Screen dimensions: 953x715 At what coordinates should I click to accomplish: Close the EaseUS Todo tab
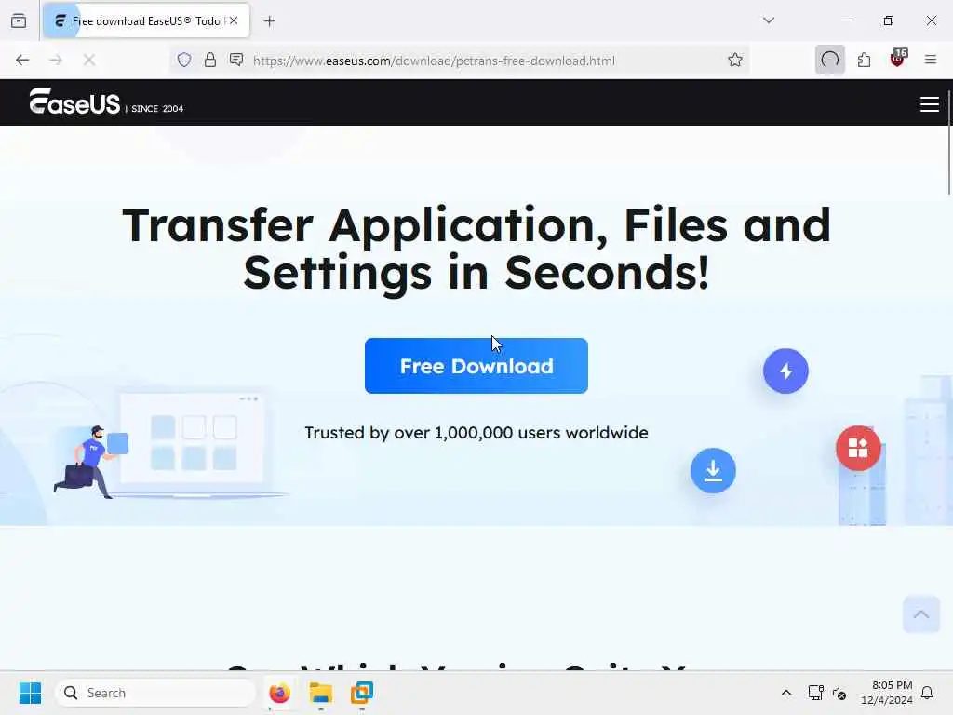point(234,20)
